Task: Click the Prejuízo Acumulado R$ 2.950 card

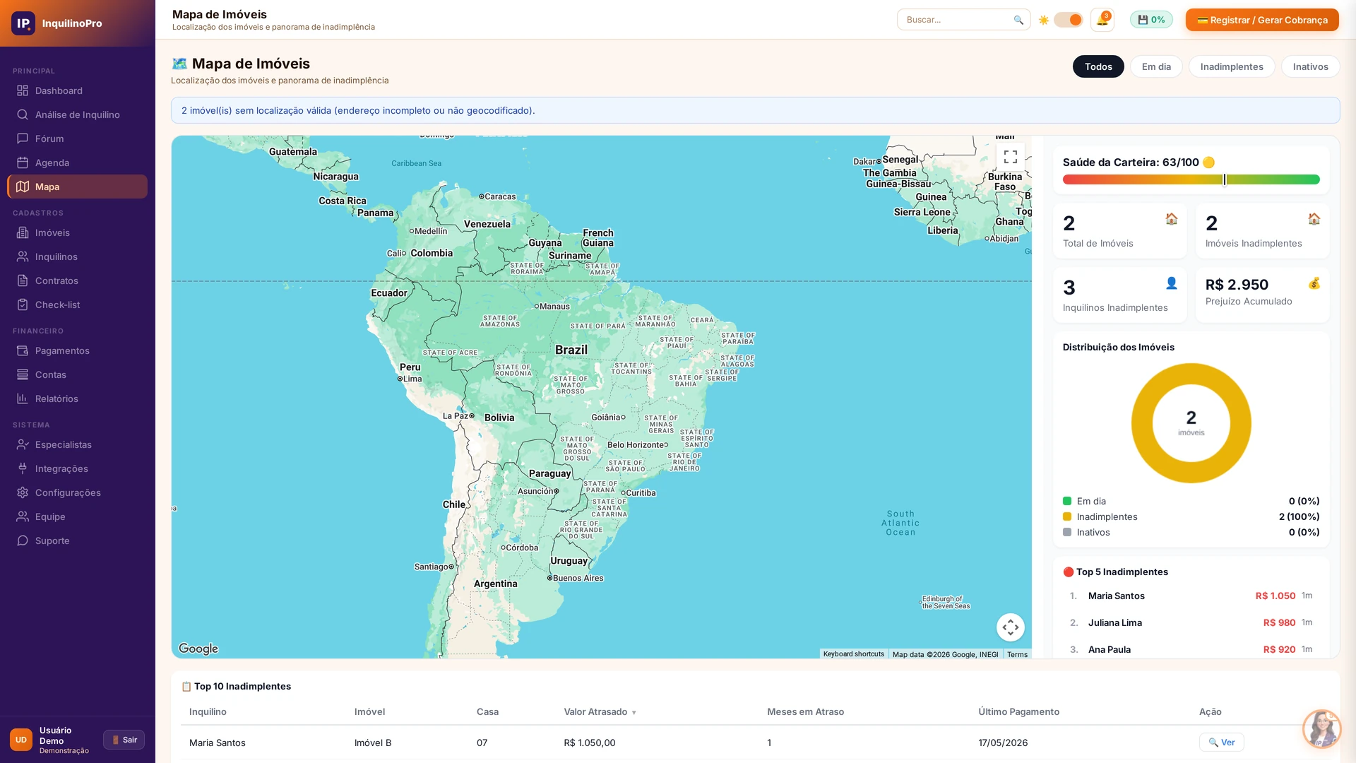Action: 1263,295
